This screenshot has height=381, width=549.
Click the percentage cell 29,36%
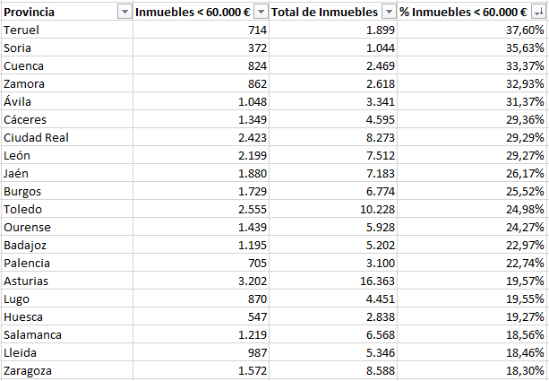coord(472,119)
